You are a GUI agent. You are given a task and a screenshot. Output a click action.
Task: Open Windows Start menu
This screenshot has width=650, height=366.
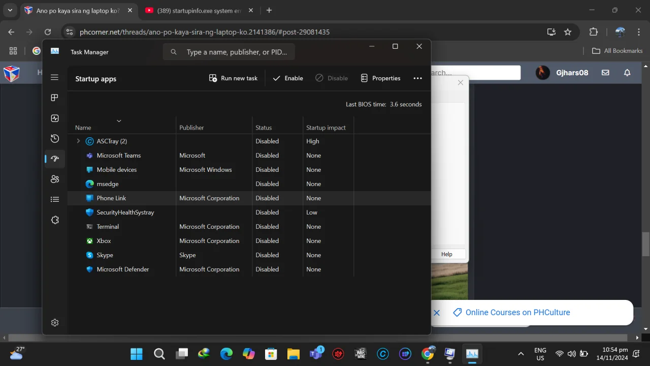tap(137, 354)
